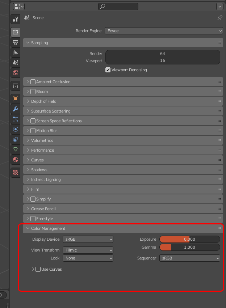This screenshot has width=226, height=308.
Task: Expand the Curves panel
Action: click(28, 160)
